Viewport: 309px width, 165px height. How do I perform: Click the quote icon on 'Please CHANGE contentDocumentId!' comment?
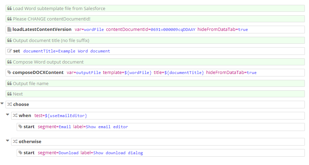[9, 19]
